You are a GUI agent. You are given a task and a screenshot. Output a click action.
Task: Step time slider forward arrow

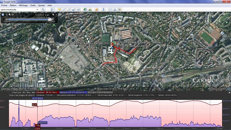53,19
